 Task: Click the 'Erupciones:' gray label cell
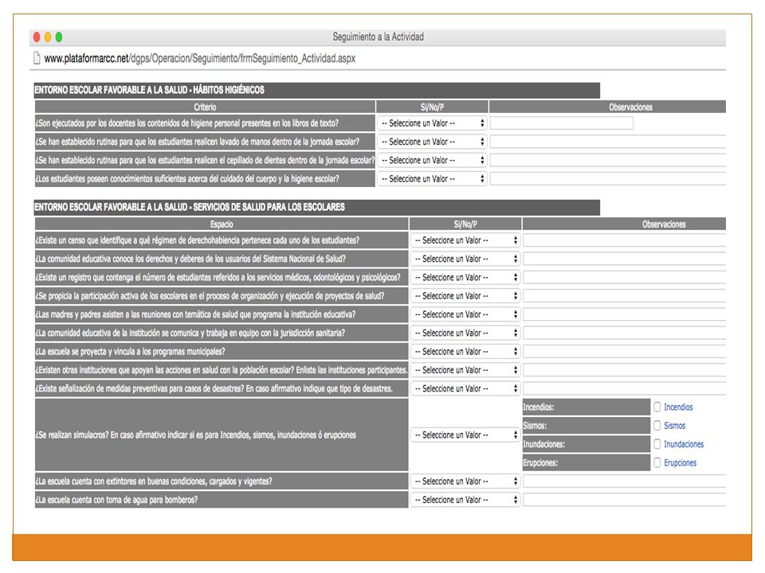[586, 462]
